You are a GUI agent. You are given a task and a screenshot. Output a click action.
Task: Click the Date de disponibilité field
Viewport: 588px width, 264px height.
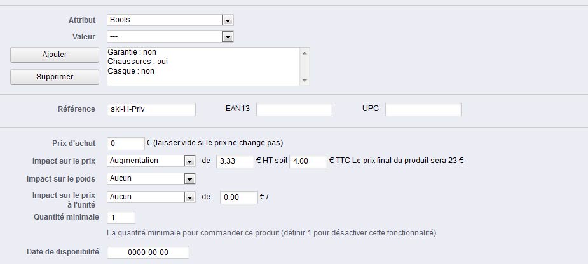(x=148, y=252)
